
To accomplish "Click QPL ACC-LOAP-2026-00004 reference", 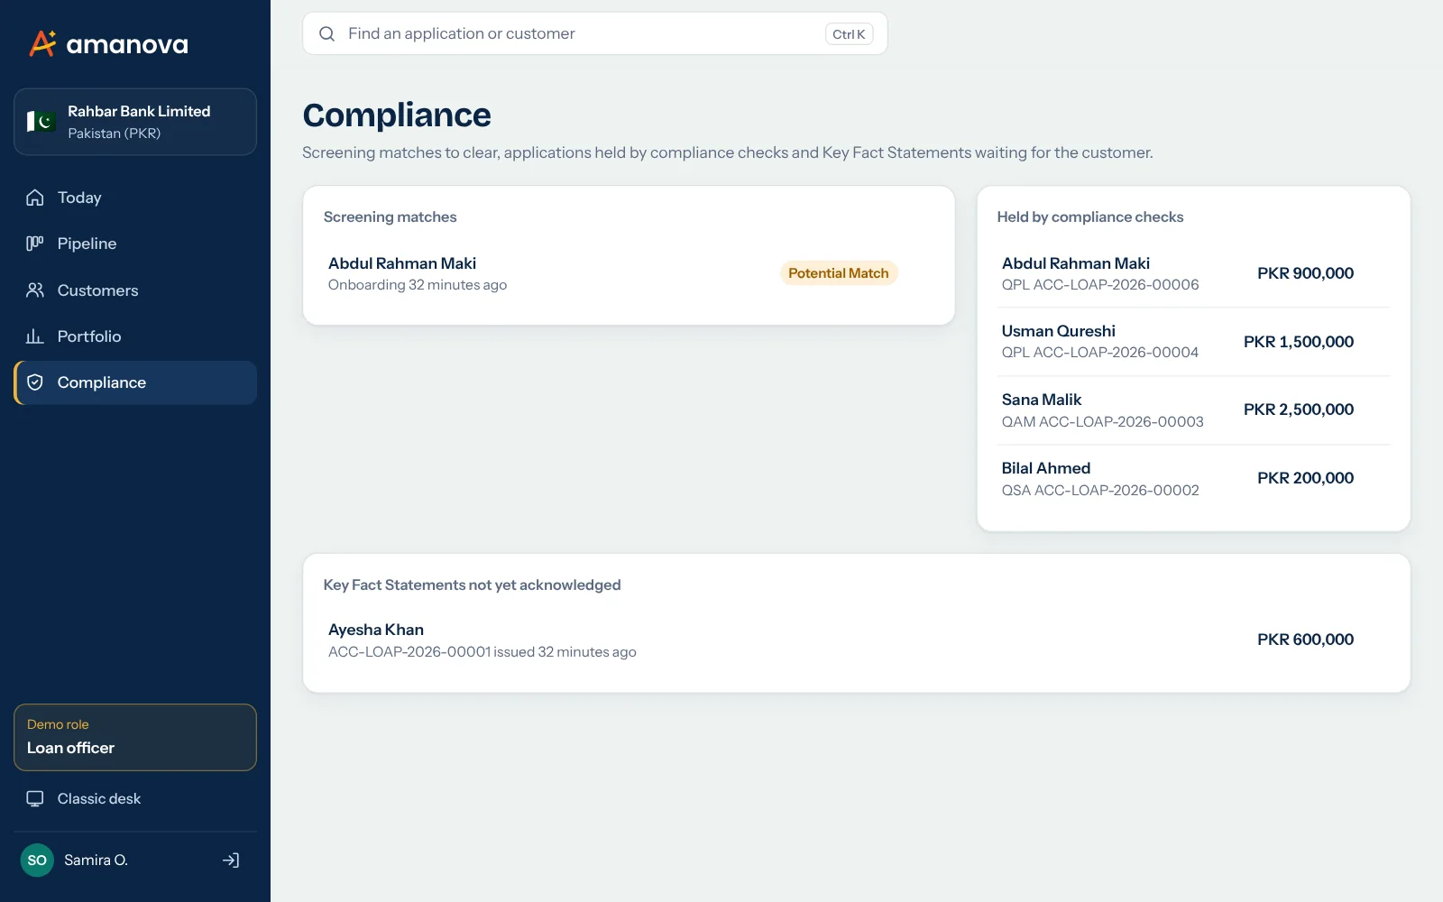I will (1100, 353).
